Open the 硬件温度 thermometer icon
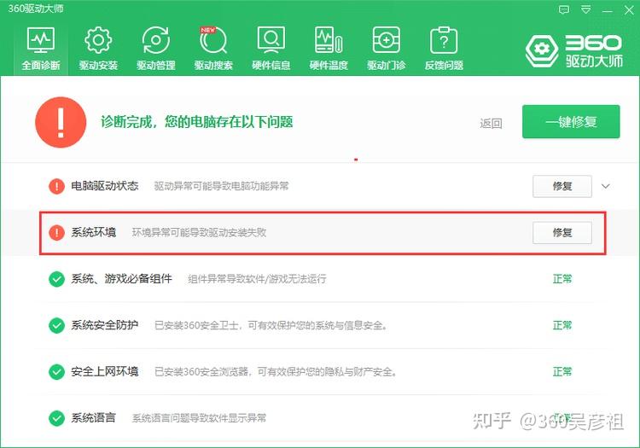 coord(329,40)
